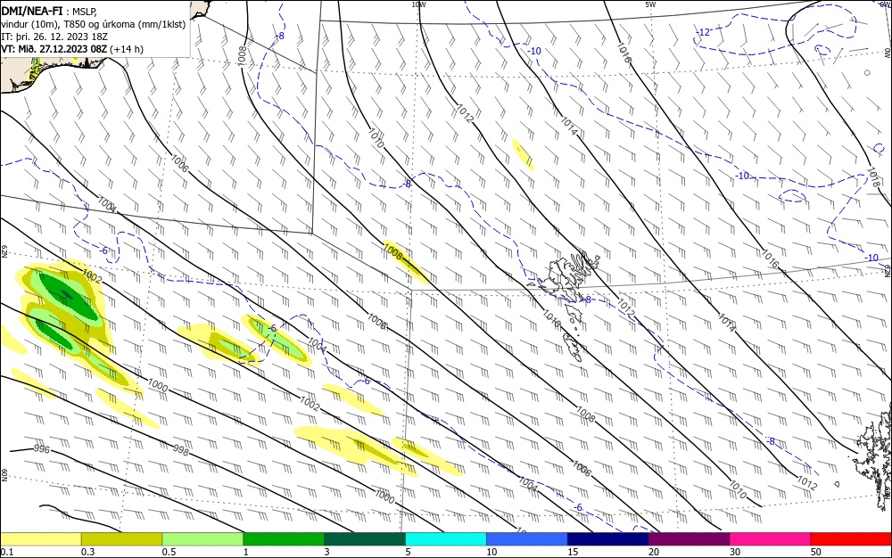Viewport: 892px width, 558px height.
Task: Click the 996 isobar label
Action: click(42, 449)
